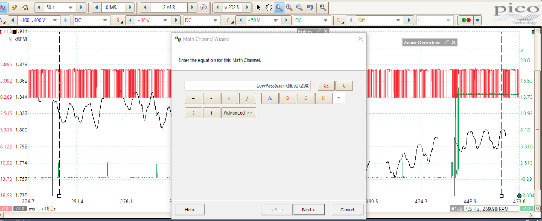
Task: Click the lightning bolt auto setup icon
Action: [15, 8]
